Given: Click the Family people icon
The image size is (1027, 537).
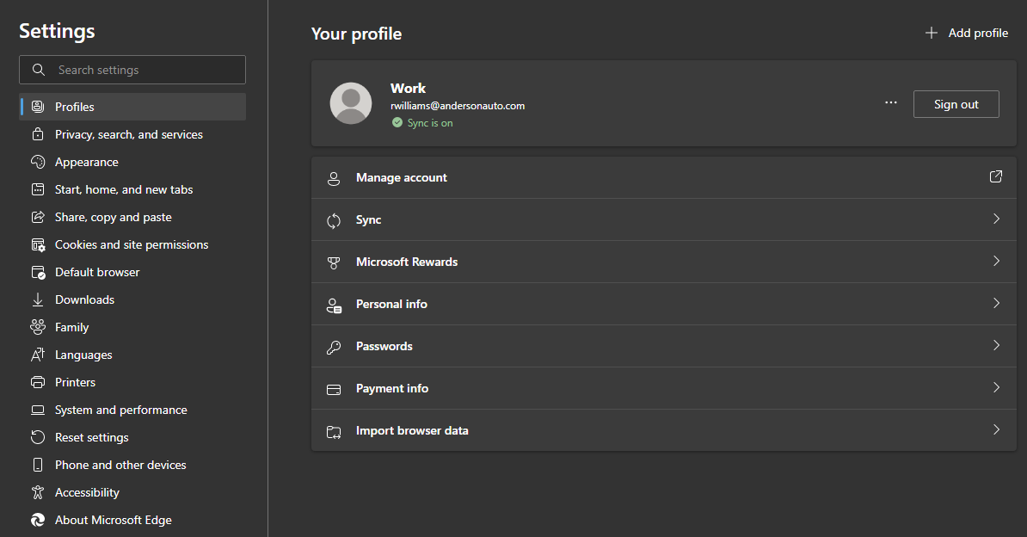Looking at the screenshot, I should coord(38,326).
